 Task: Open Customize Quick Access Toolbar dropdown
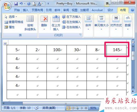pos(48,4)
